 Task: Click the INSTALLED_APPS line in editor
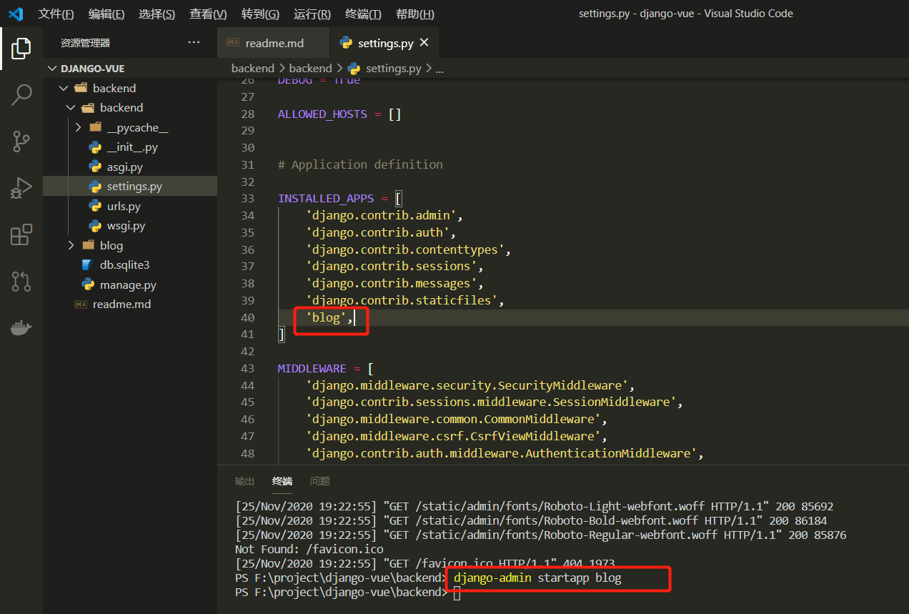click(340, 198)
